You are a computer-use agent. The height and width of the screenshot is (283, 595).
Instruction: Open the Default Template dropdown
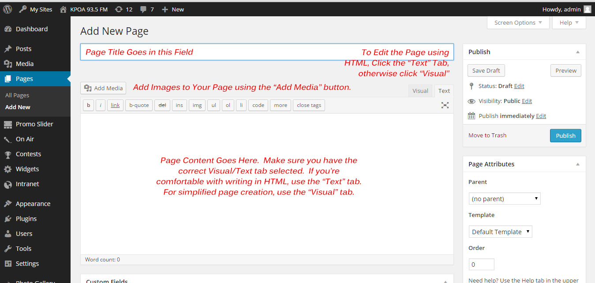click(x=500, y=232)
